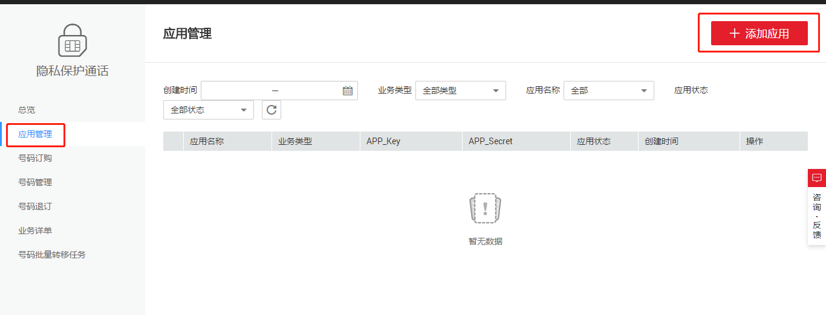This screenshot has width=826, height=315.
Task: Open 业务详单 in the sidebar
Action: tap(35, 231)
